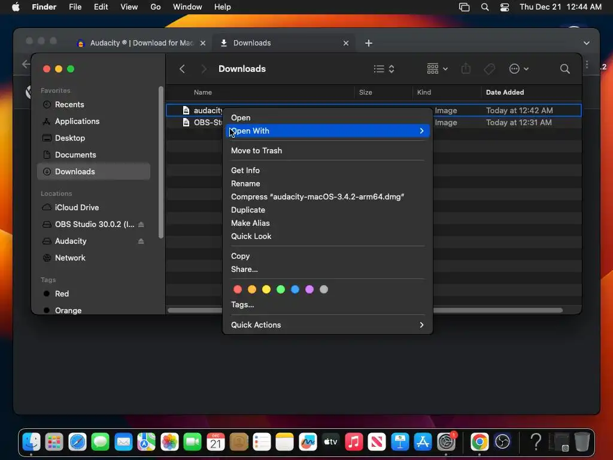Open Finder from the dock

[31, 442]
